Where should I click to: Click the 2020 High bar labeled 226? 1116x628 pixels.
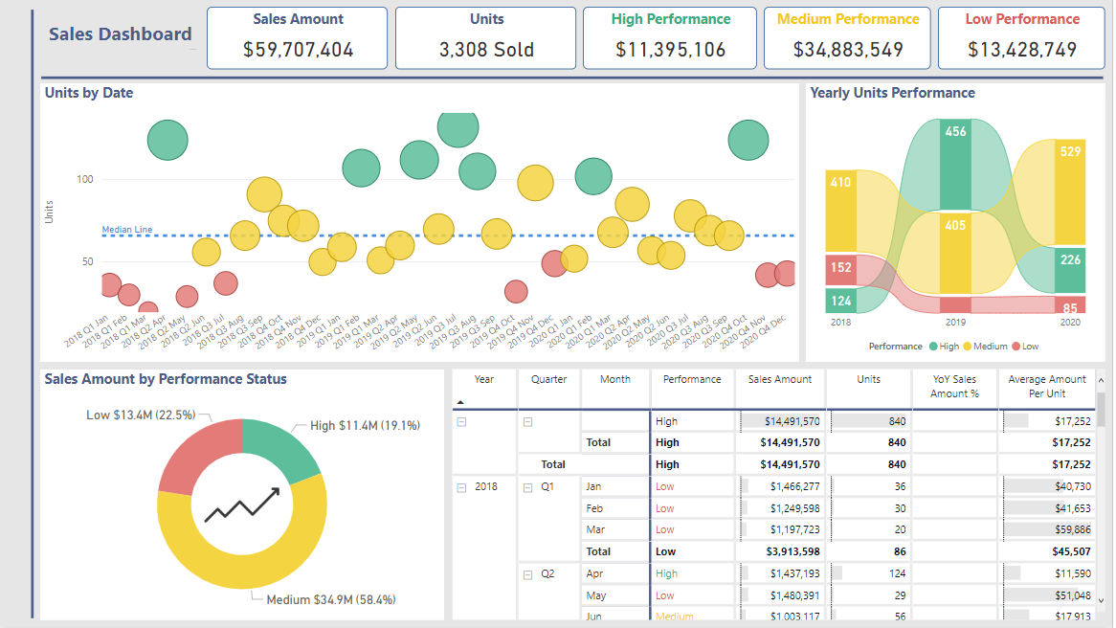click(1070, 270)
